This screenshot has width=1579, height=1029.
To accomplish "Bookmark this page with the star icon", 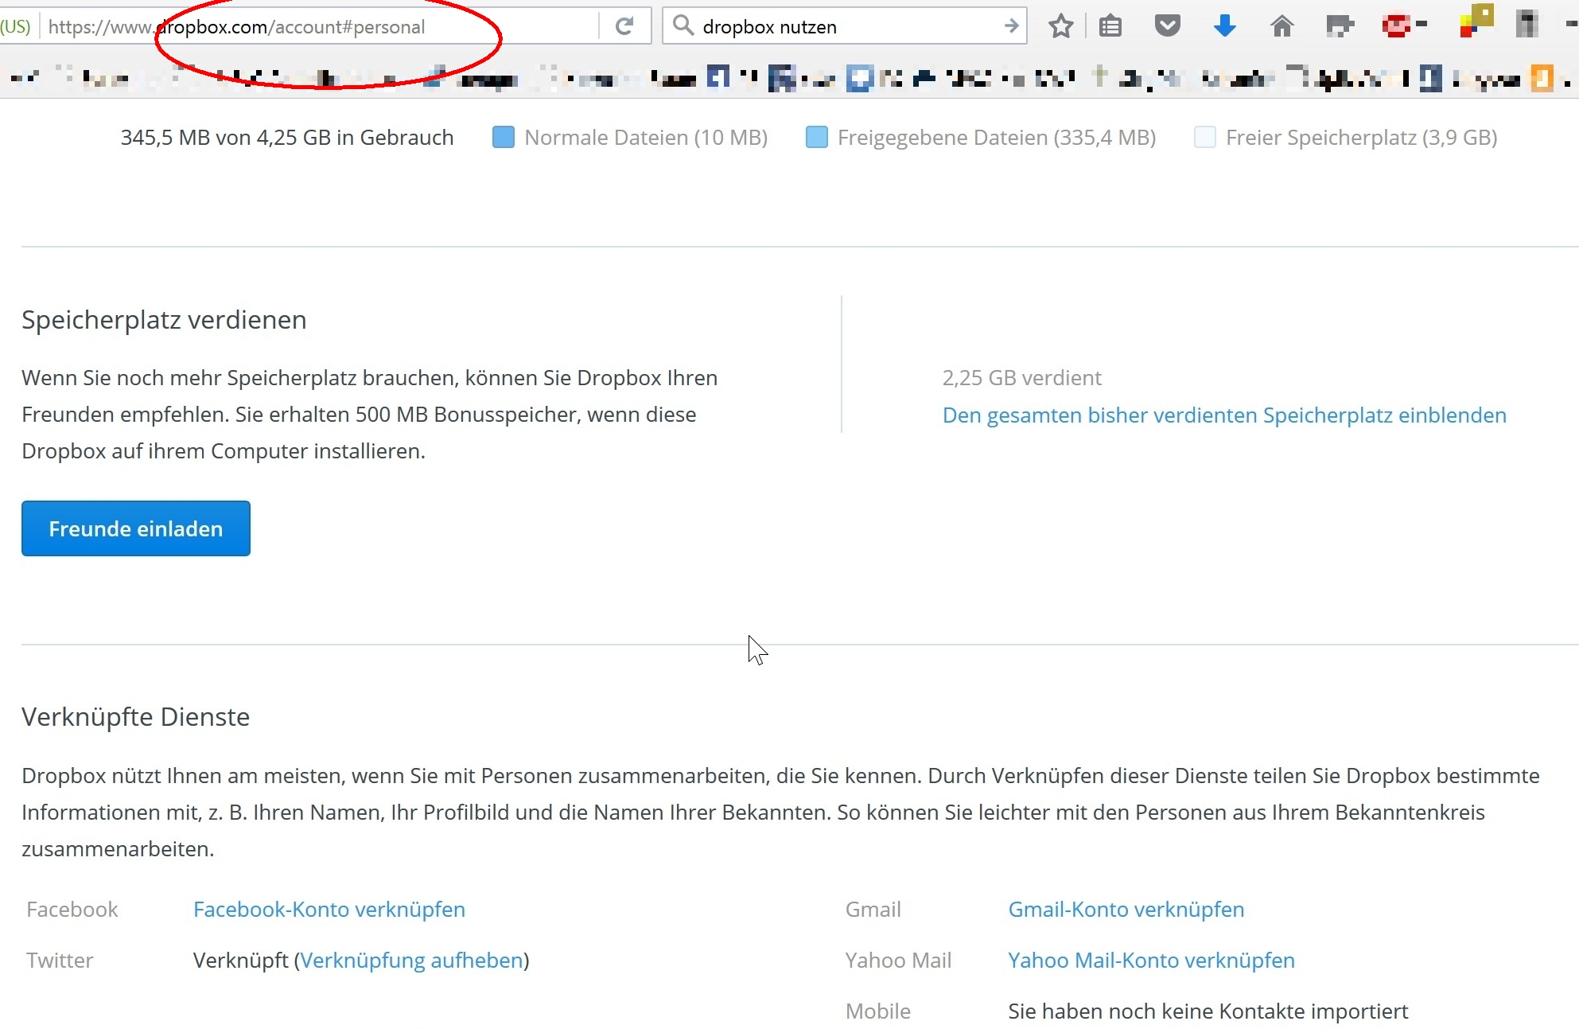I will (x=1060, y=26).
